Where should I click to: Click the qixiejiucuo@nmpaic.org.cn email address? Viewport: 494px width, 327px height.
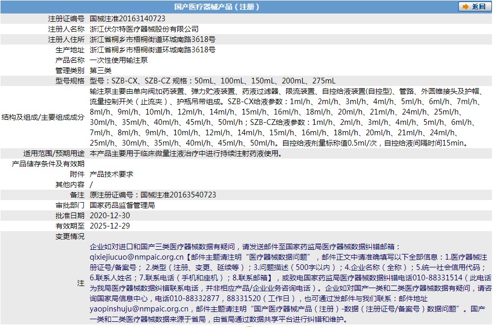click(x=137, y=257)
